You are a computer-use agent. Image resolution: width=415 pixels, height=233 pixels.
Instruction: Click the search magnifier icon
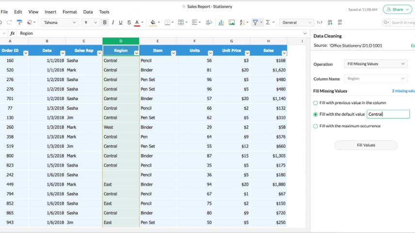pyautogui.click(x=385, y=22)
